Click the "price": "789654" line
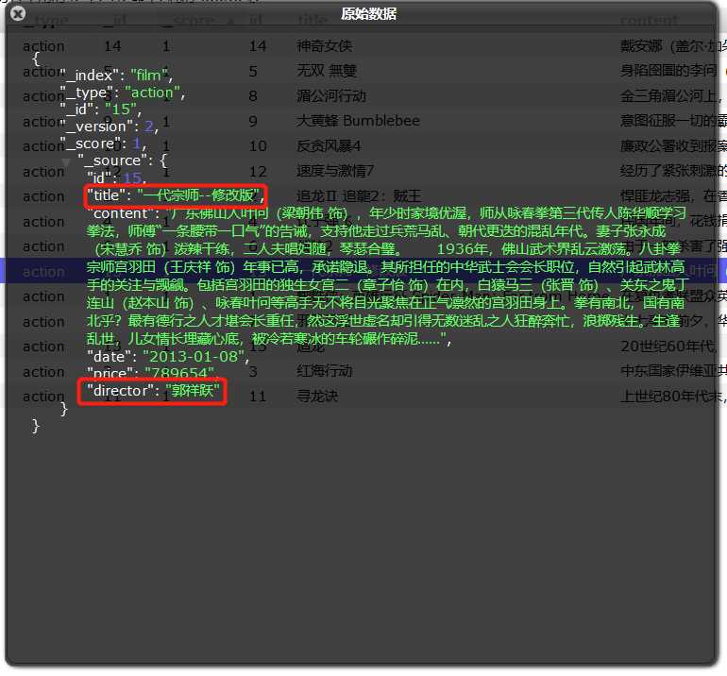727x676 pixels. point(152,372)
